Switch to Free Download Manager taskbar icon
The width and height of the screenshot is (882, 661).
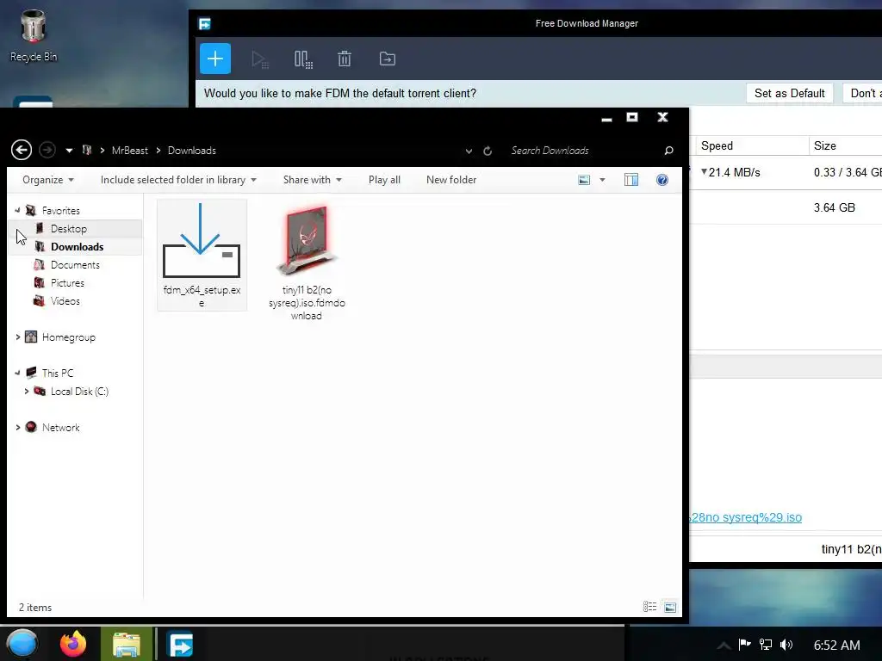pos(181,644)
